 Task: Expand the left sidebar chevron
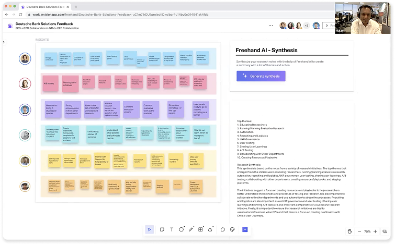4,42
